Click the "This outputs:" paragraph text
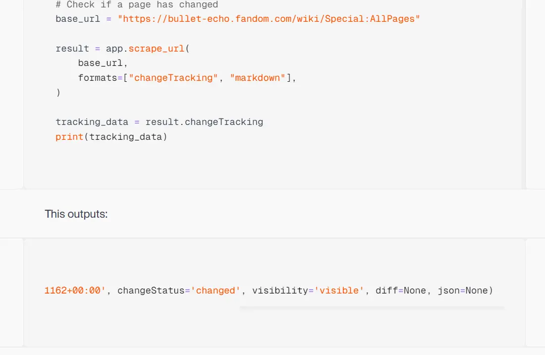Screen dimensions: 545x355 76,214
